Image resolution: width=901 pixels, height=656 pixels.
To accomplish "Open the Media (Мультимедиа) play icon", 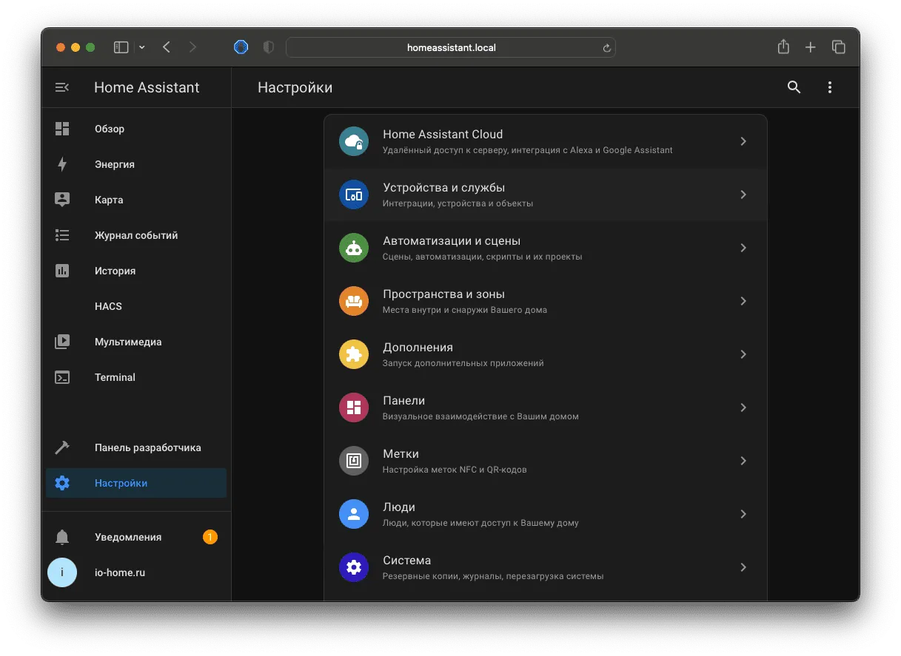I will click(62, 342).
